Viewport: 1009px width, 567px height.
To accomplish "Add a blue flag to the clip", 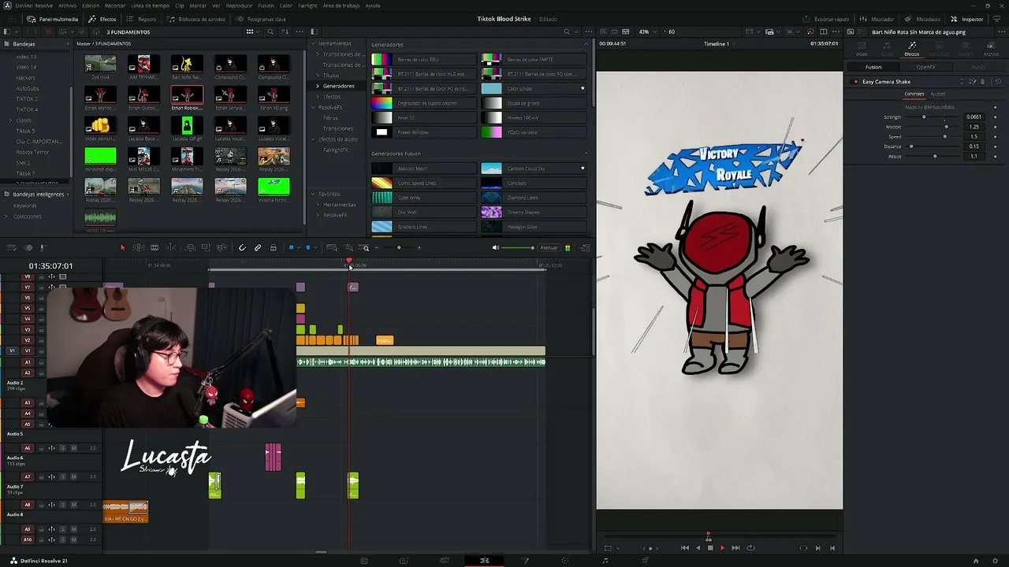I will (291, 248).
